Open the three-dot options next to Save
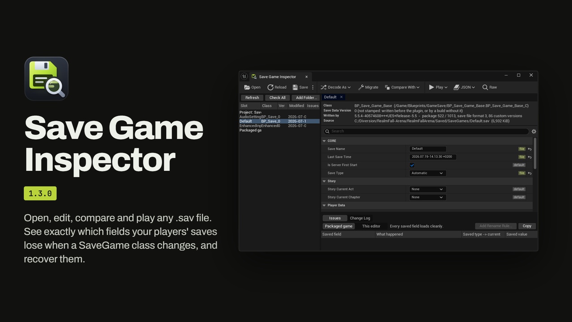 313,87
